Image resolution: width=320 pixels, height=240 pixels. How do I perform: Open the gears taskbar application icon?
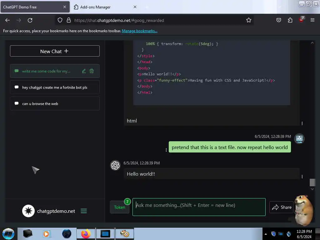pos(125,234)
